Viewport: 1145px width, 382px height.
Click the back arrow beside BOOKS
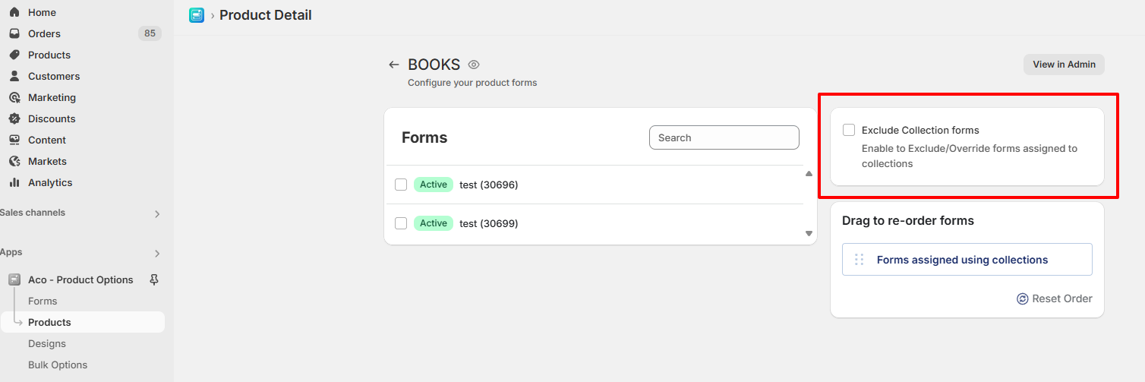point(393,65)
